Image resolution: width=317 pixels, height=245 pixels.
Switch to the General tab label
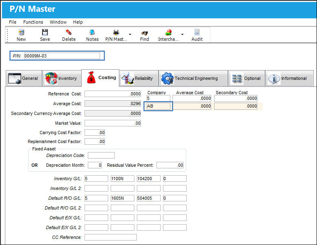point(30,79)
